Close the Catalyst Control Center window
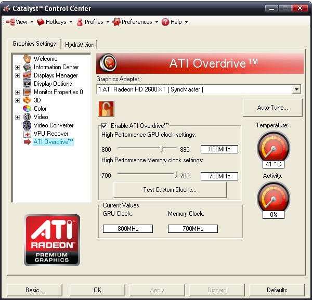 pos(300,8)
